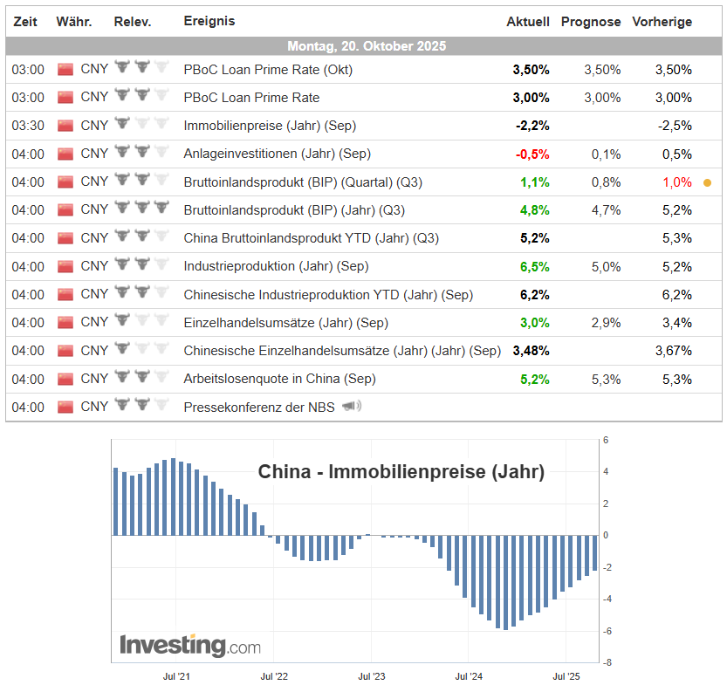Click the chart title China - Immobilienpreise (Jahr)
This screenshot has height=692, width=727.
point(401,472)
